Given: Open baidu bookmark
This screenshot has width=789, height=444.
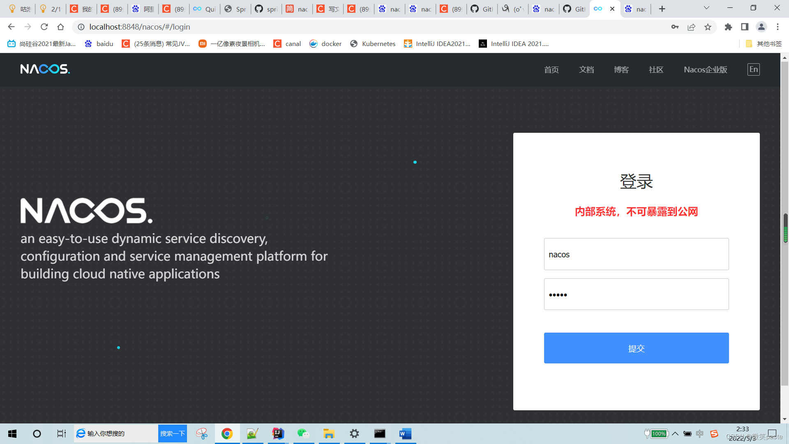Looking at the screenshot, I should [99, 44].
